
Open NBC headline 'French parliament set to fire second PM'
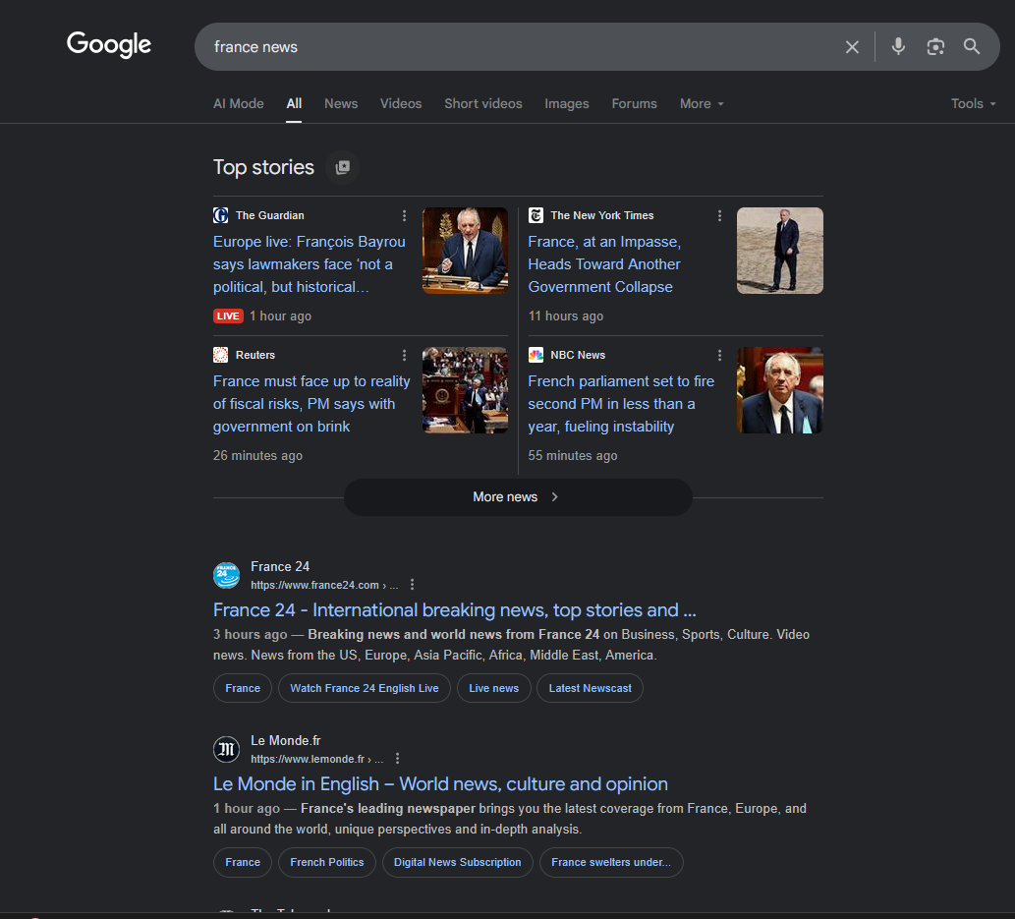[621, 404]
